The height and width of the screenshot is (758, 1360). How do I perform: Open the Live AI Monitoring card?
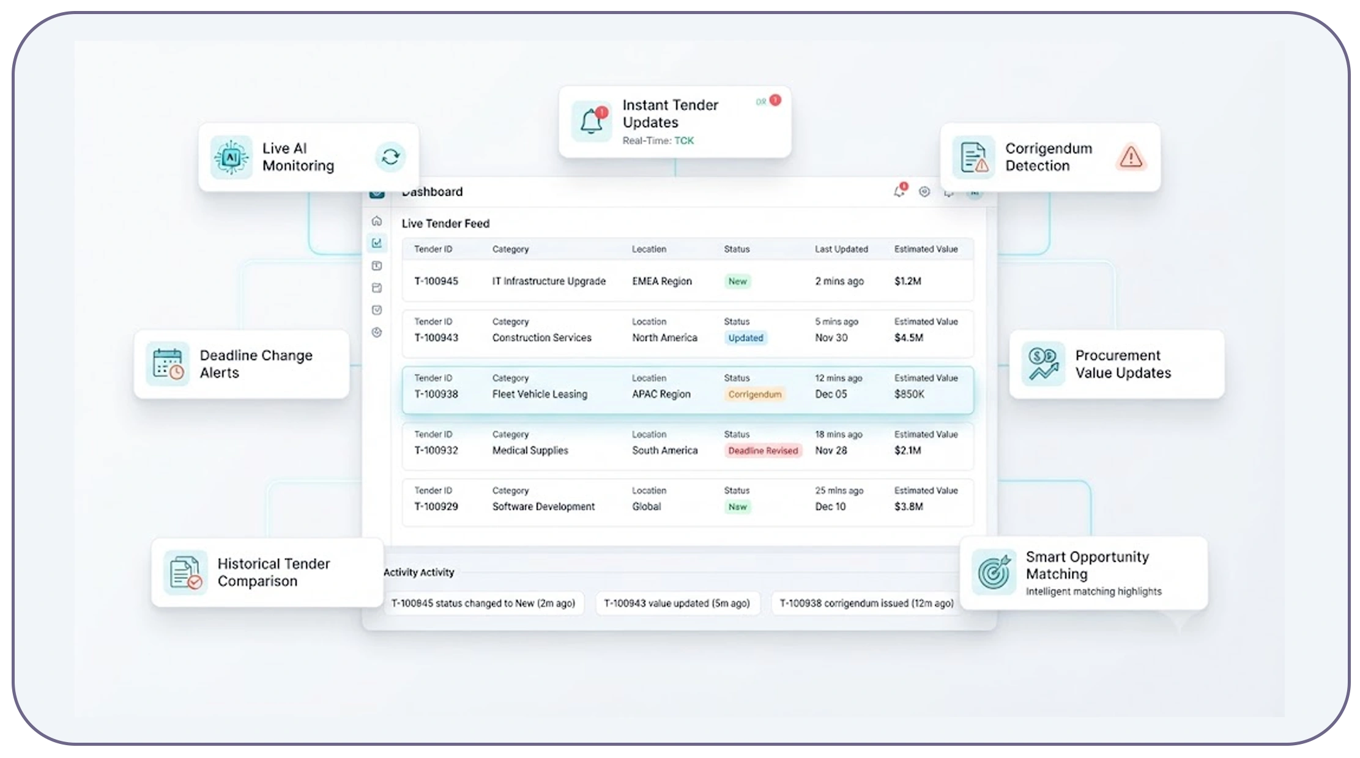pos(309,157)
